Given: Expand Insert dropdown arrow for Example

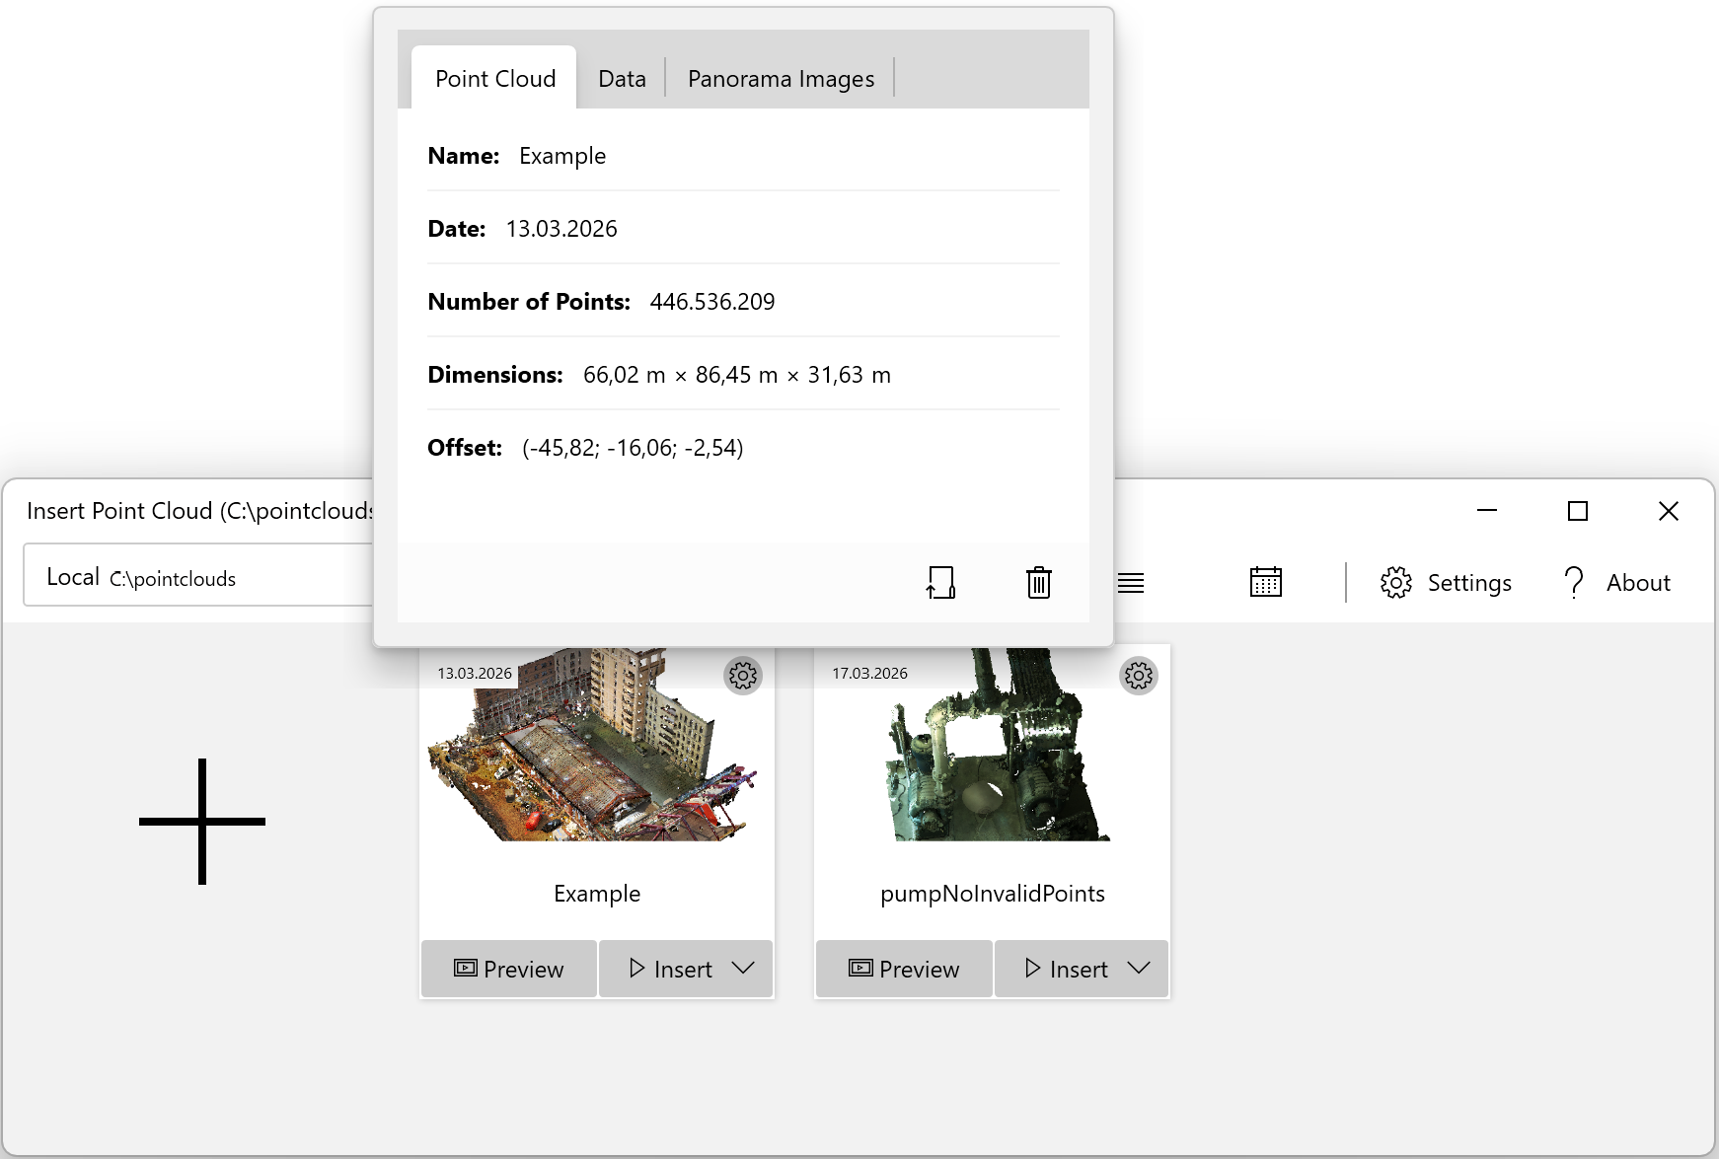Looking at the screenshot, I should click(744, 969).
